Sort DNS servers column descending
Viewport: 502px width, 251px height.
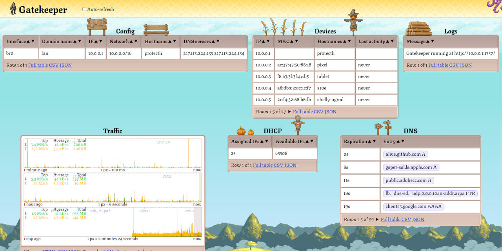[218, 41]
